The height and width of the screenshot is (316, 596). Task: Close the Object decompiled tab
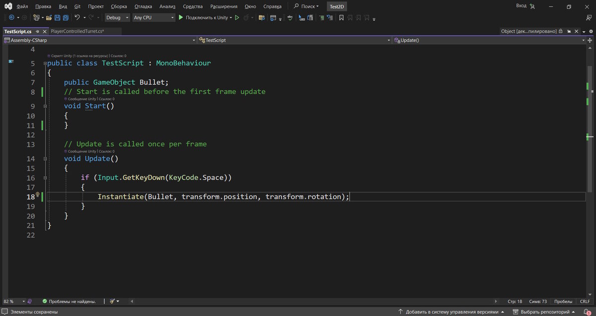click(576, 31)
